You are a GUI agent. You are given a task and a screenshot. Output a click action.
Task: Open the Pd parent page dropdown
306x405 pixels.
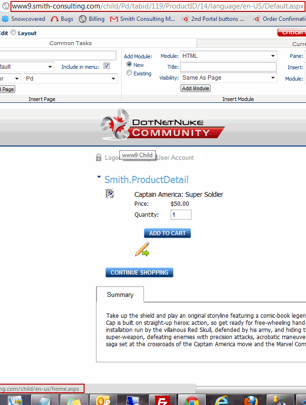pyautogui.click(x=71, y=79)
